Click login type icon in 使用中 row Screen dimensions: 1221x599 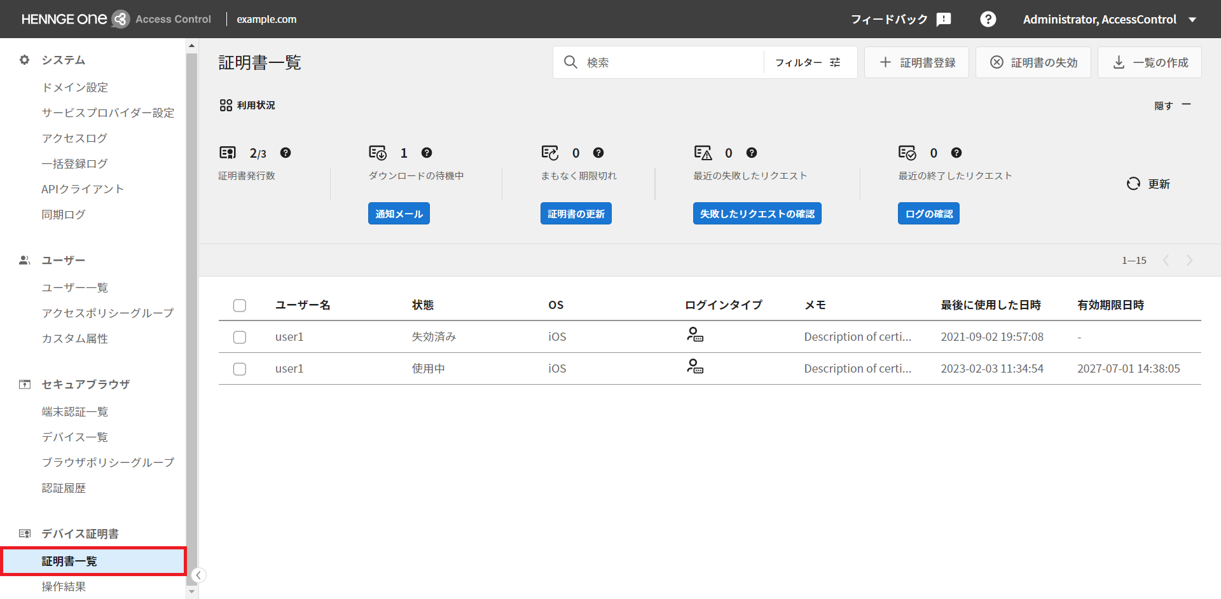pos(695,366)
